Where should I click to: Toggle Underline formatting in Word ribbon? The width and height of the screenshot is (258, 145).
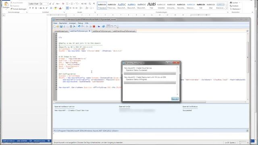pyautogui.click(x=36, y=8)
